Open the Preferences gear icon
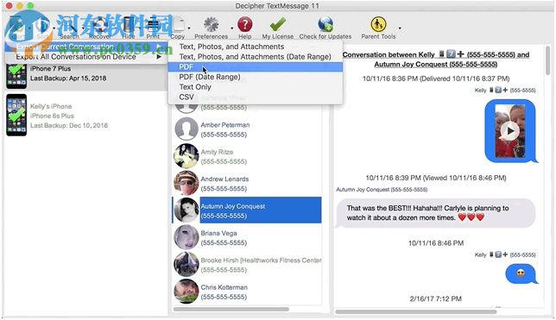This screenshot has width=556, height=320. coord(211,24)
